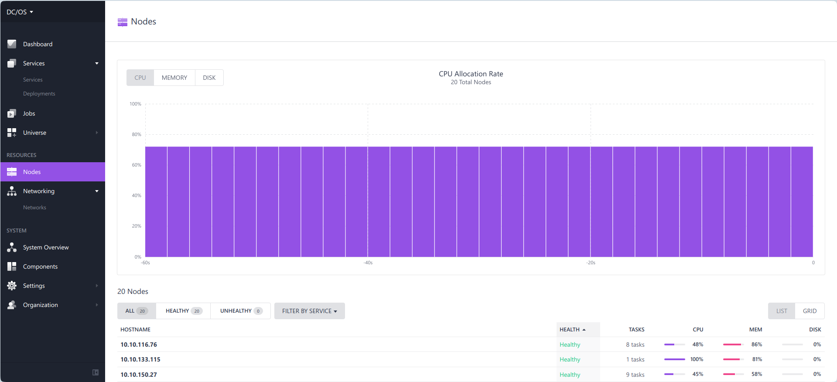Collapse the Networking menu arrow
Screen dimensions: 837x382
pos(97,191)
